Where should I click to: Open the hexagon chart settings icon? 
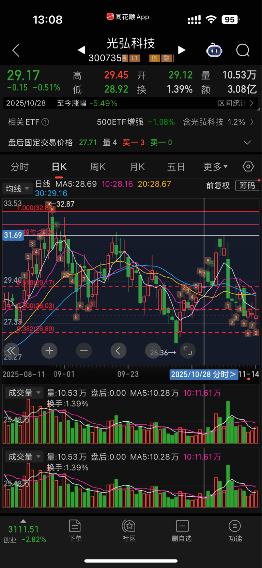[x=248, y=166]
